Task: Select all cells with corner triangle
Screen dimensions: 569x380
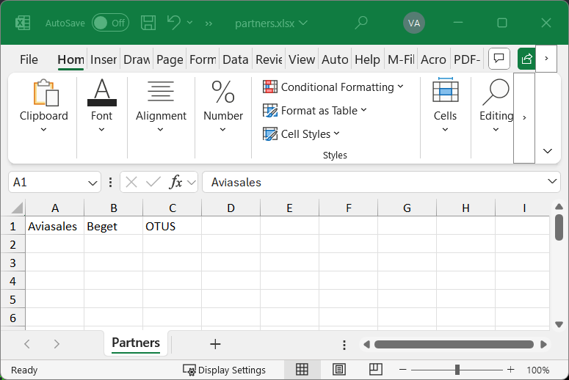Action: pos(17,208)
